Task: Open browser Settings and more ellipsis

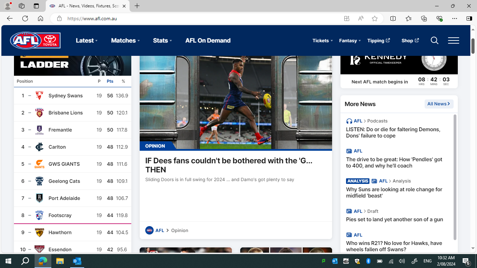Action: (x=454, y=18)
